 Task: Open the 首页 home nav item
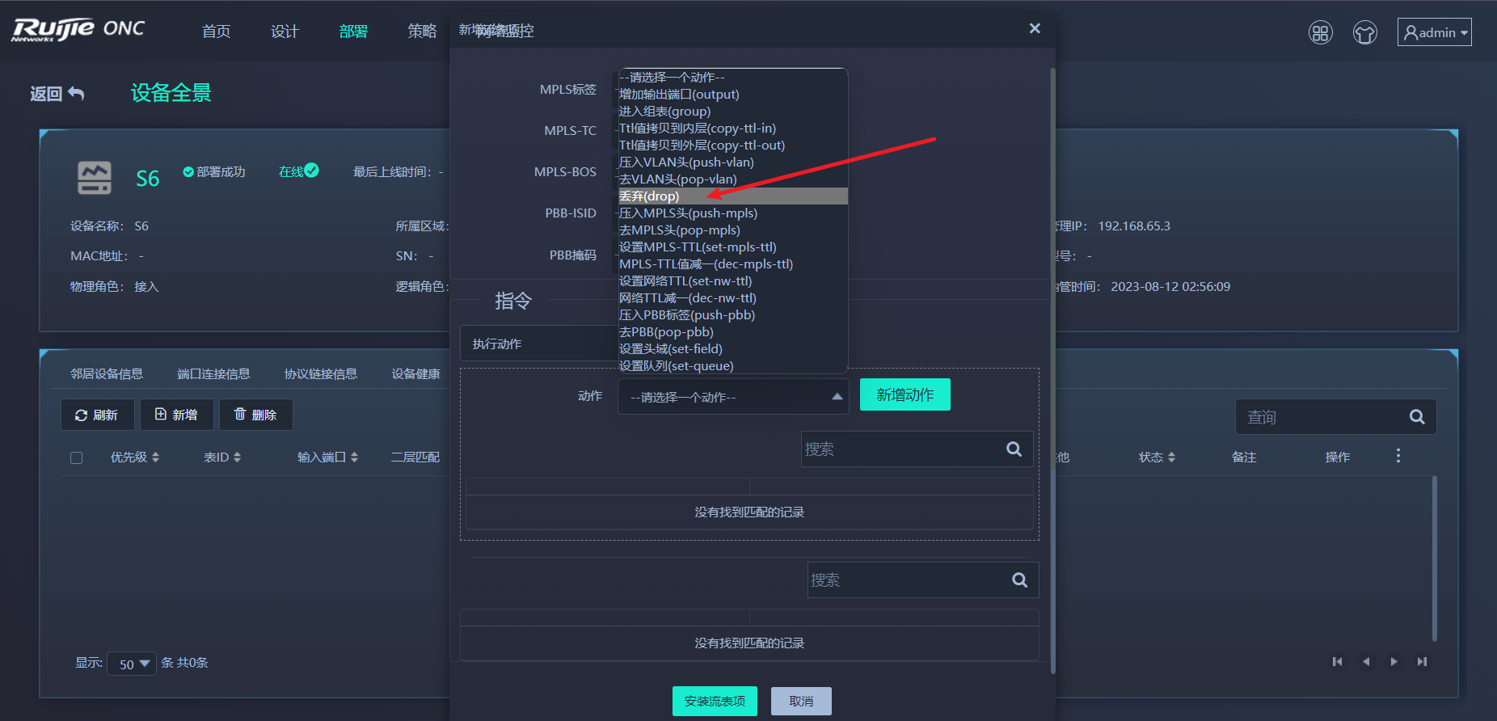[x=216, y=31]
